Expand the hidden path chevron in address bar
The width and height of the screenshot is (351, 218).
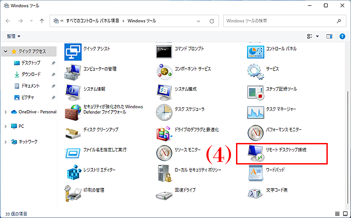[62, 21]
